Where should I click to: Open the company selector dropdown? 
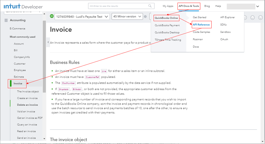(82, 16)
